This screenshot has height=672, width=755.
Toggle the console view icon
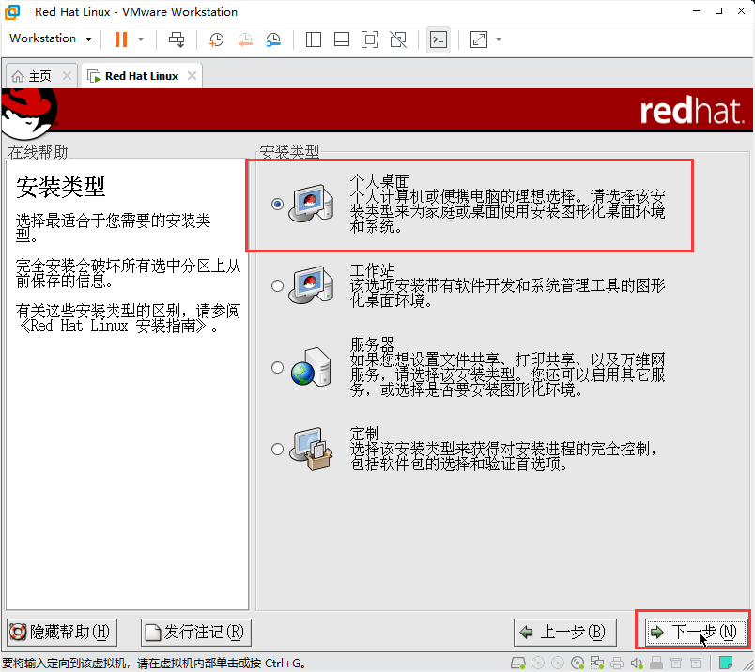[x=439, y=39]
